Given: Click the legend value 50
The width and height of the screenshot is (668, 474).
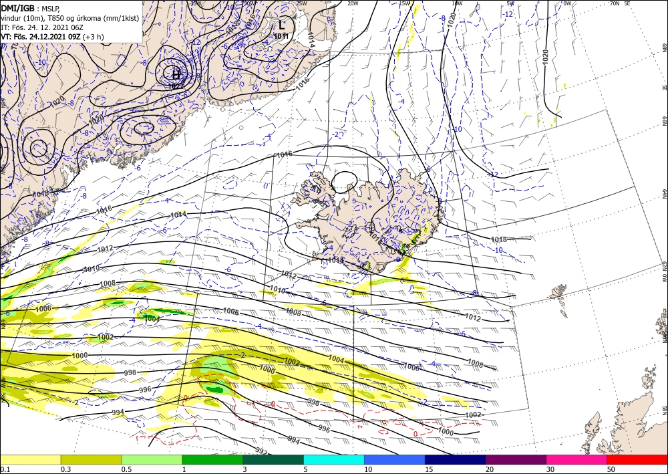Looking at the screenshot, I should [x=611, y=469].
